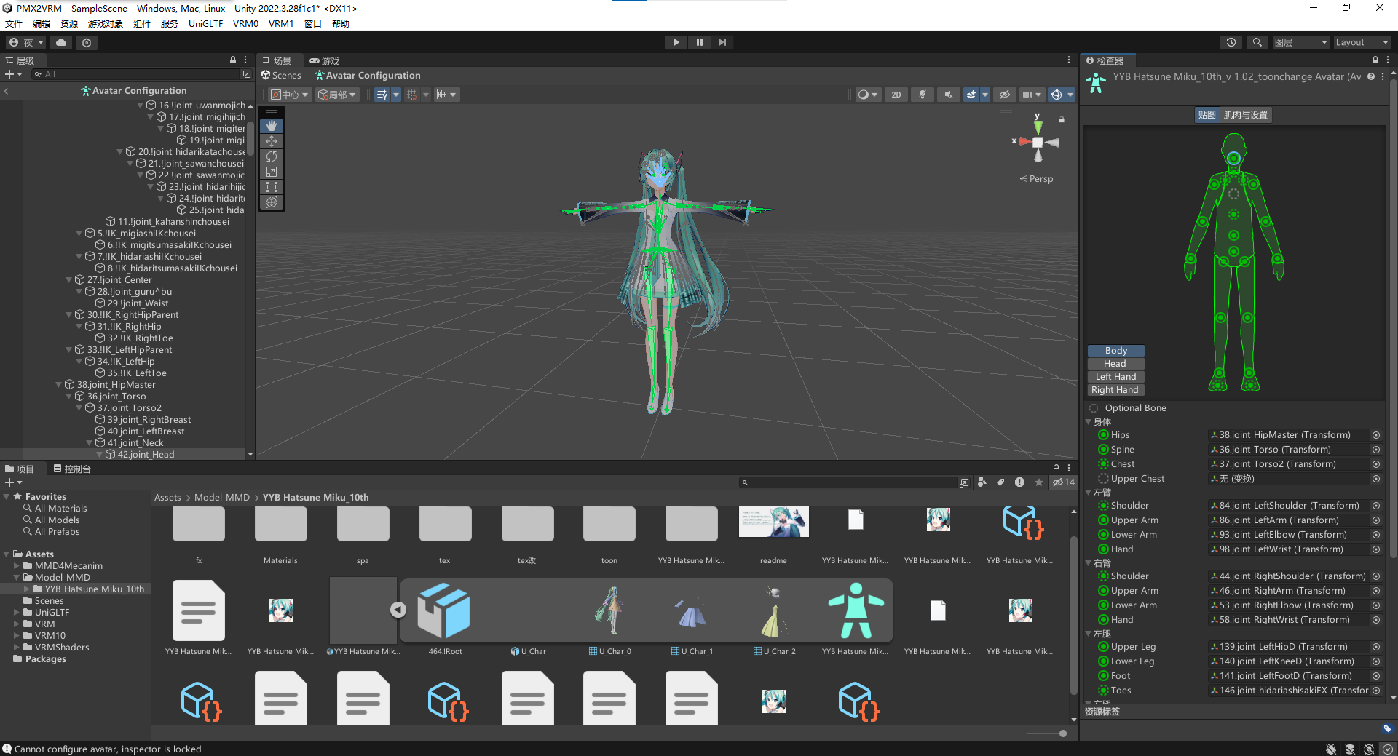This screenshot has width=1398, height=756.
Task: Click the Right Hand button
Action: point(1115,390)
